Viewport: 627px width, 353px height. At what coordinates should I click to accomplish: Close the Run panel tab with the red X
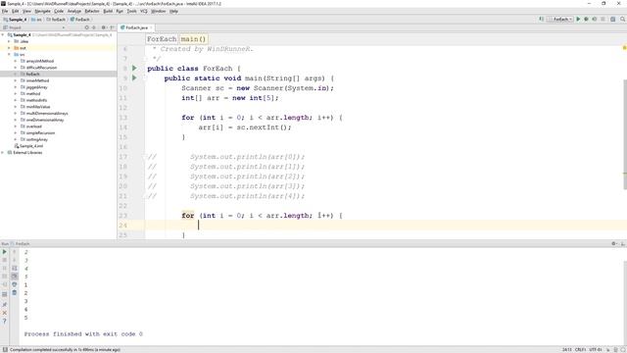[4, 313]
